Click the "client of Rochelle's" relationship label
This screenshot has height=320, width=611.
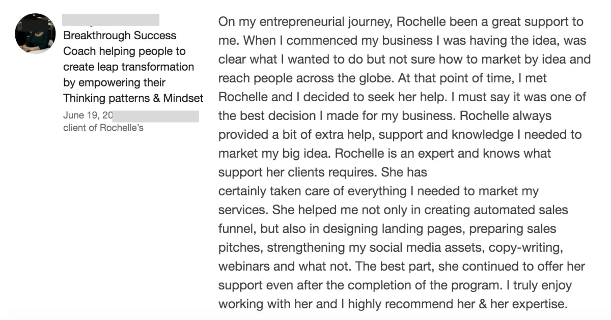pos(103,128)
